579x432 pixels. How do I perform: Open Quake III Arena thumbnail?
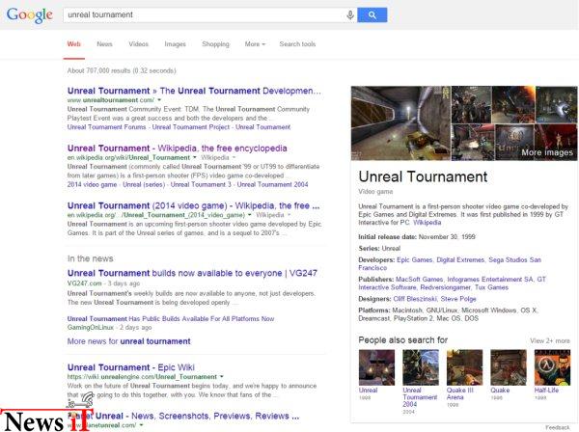[464, 367]
